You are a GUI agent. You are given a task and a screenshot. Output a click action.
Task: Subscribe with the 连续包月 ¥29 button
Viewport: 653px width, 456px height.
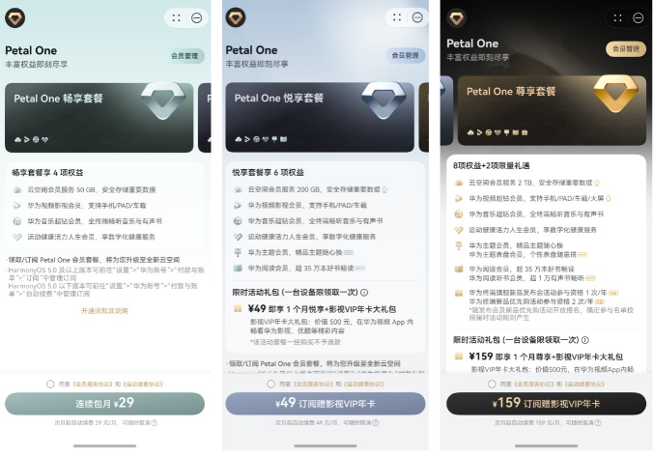(104, 403)
